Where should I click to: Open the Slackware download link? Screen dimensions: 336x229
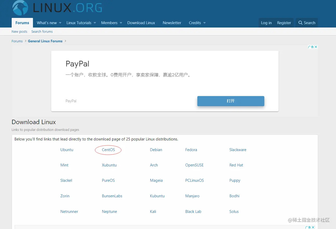(238, 150)
